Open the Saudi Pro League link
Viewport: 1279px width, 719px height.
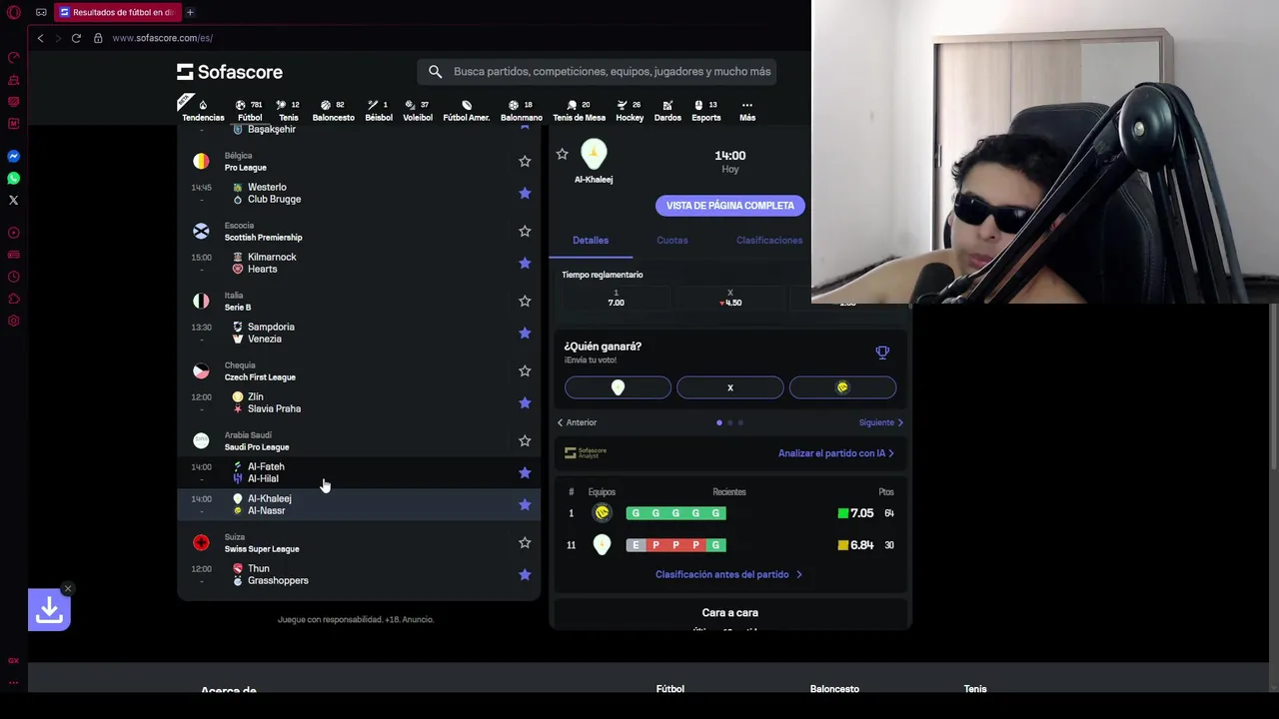point(257,447)
